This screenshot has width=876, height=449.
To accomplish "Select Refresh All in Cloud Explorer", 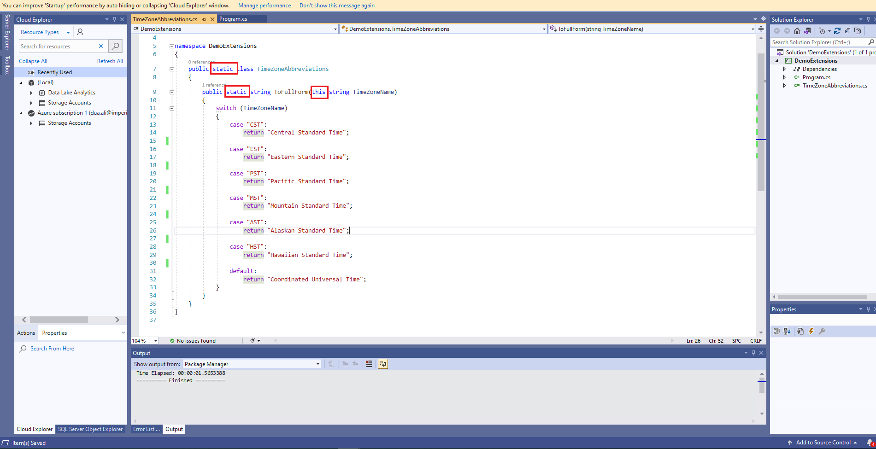I will point(110,61).
